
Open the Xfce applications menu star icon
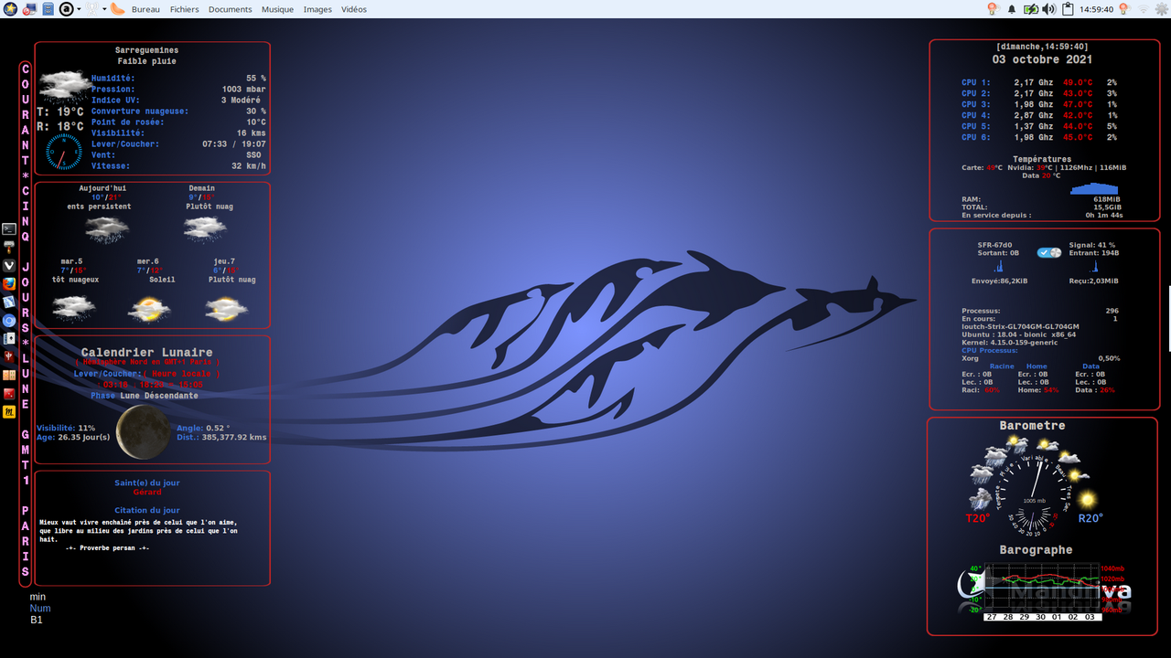(9, 9)
